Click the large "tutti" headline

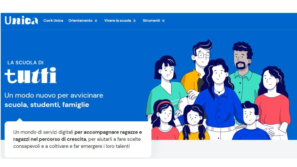click(31, 75)
